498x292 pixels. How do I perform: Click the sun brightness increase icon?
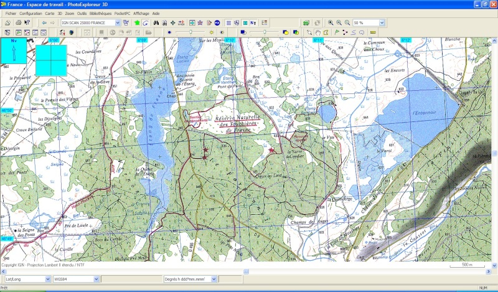pyautogui.click(x=212, y=32)
